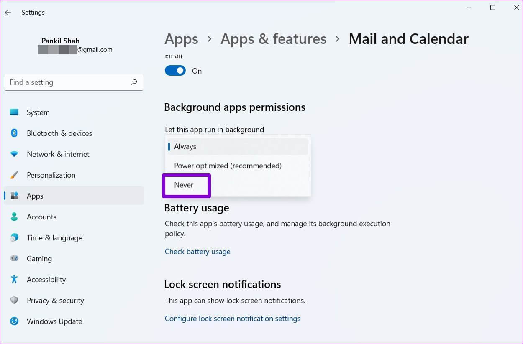Open Network & internet settings
The height and width of the screenshot is (344, 523).
tap(74, 154)
